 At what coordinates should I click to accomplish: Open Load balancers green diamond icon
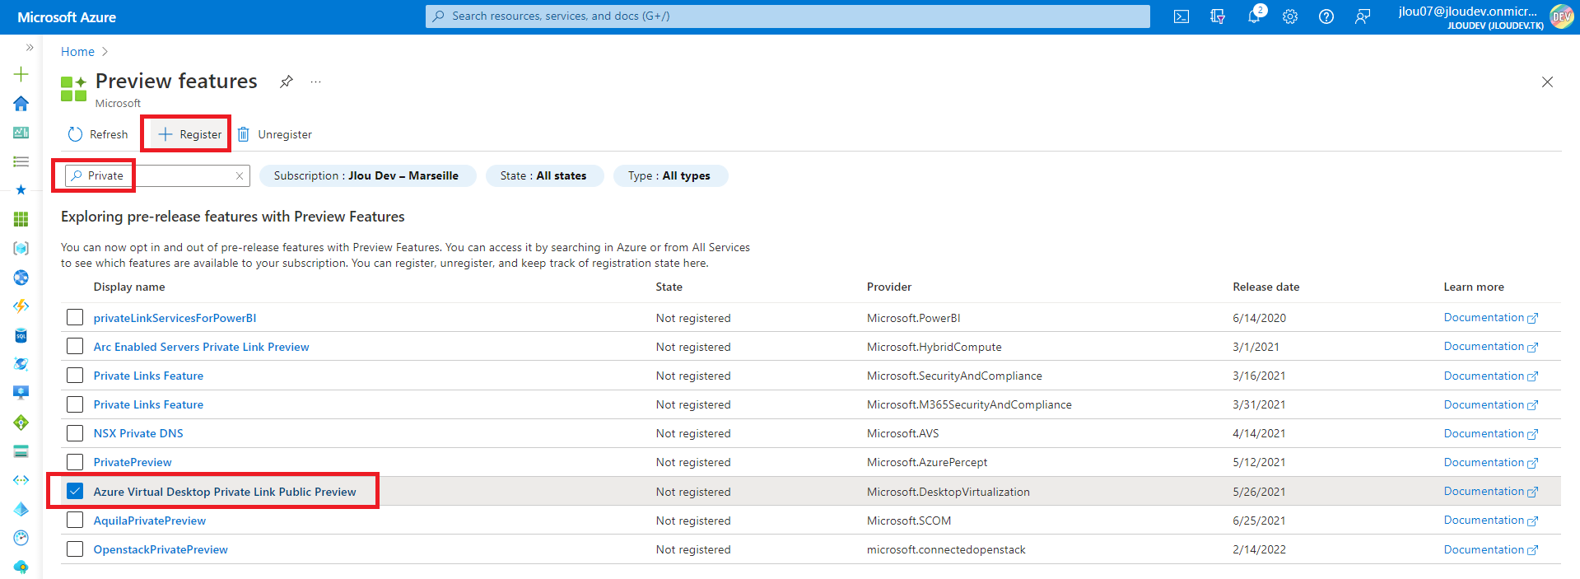tap(21, 423)
